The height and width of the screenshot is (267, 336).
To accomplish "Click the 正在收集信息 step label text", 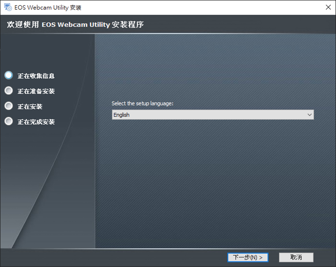I will (x=36, y=76).
